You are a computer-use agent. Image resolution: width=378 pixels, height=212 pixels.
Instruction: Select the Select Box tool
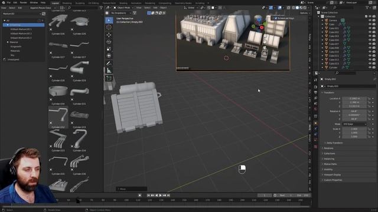coord(109,21)
